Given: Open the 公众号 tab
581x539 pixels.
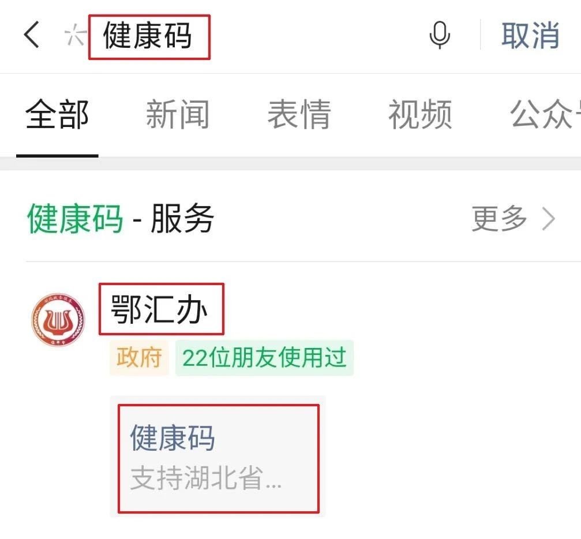Looking at the screenshot, I should (545, 114).
